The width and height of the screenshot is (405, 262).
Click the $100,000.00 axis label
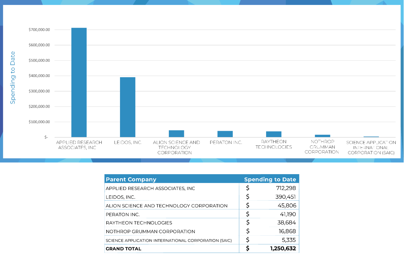[39, 122]
